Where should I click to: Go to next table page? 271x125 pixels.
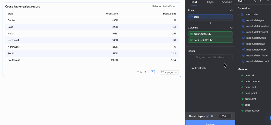tap(157, 72)
